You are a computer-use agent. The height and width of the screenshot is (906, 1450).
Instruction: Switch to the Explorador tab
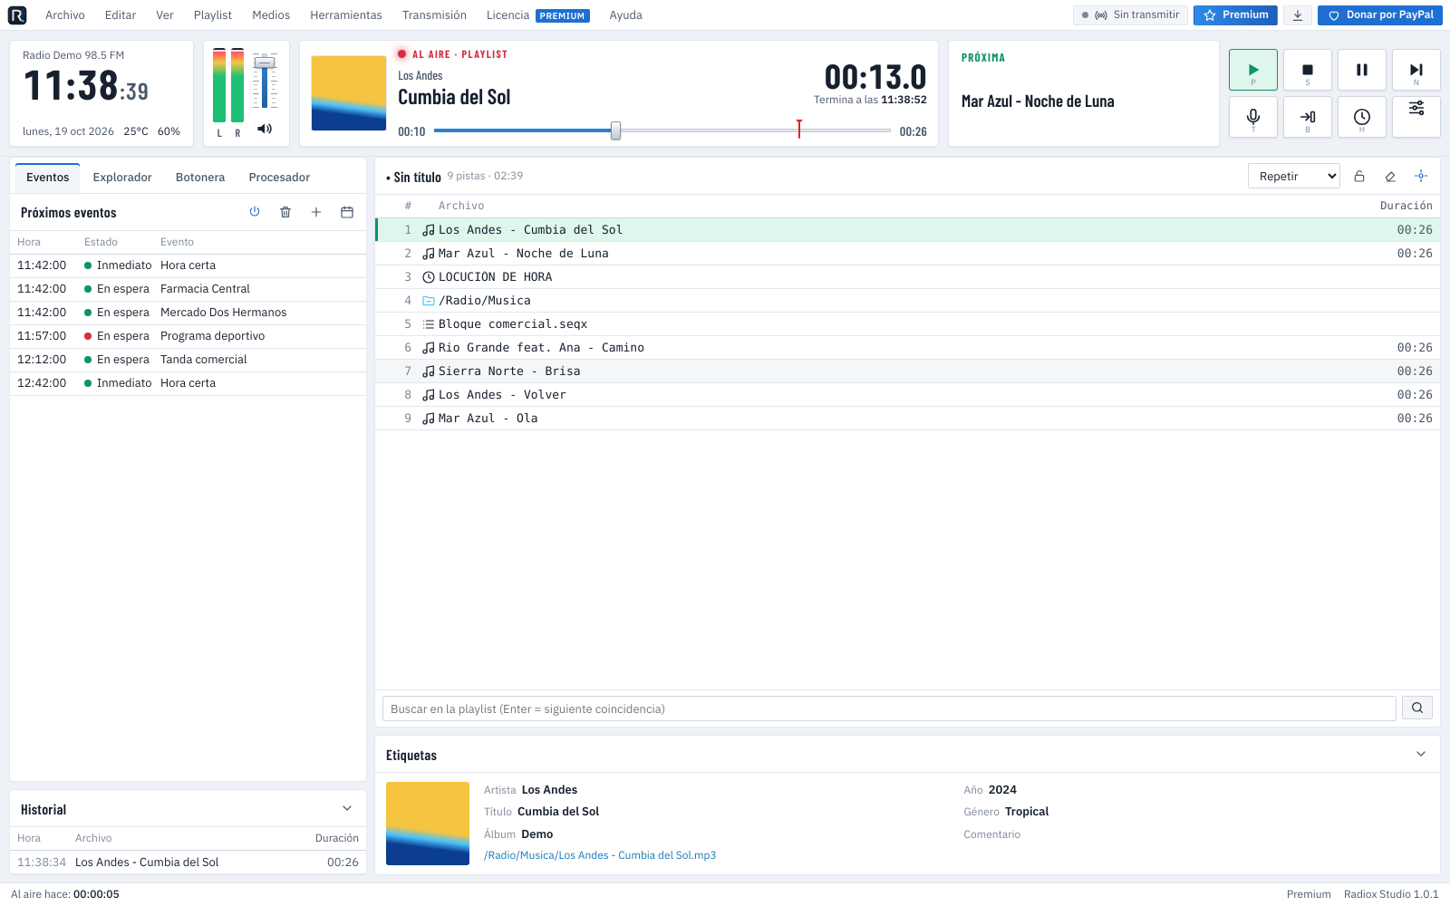(x=122, y=178)
